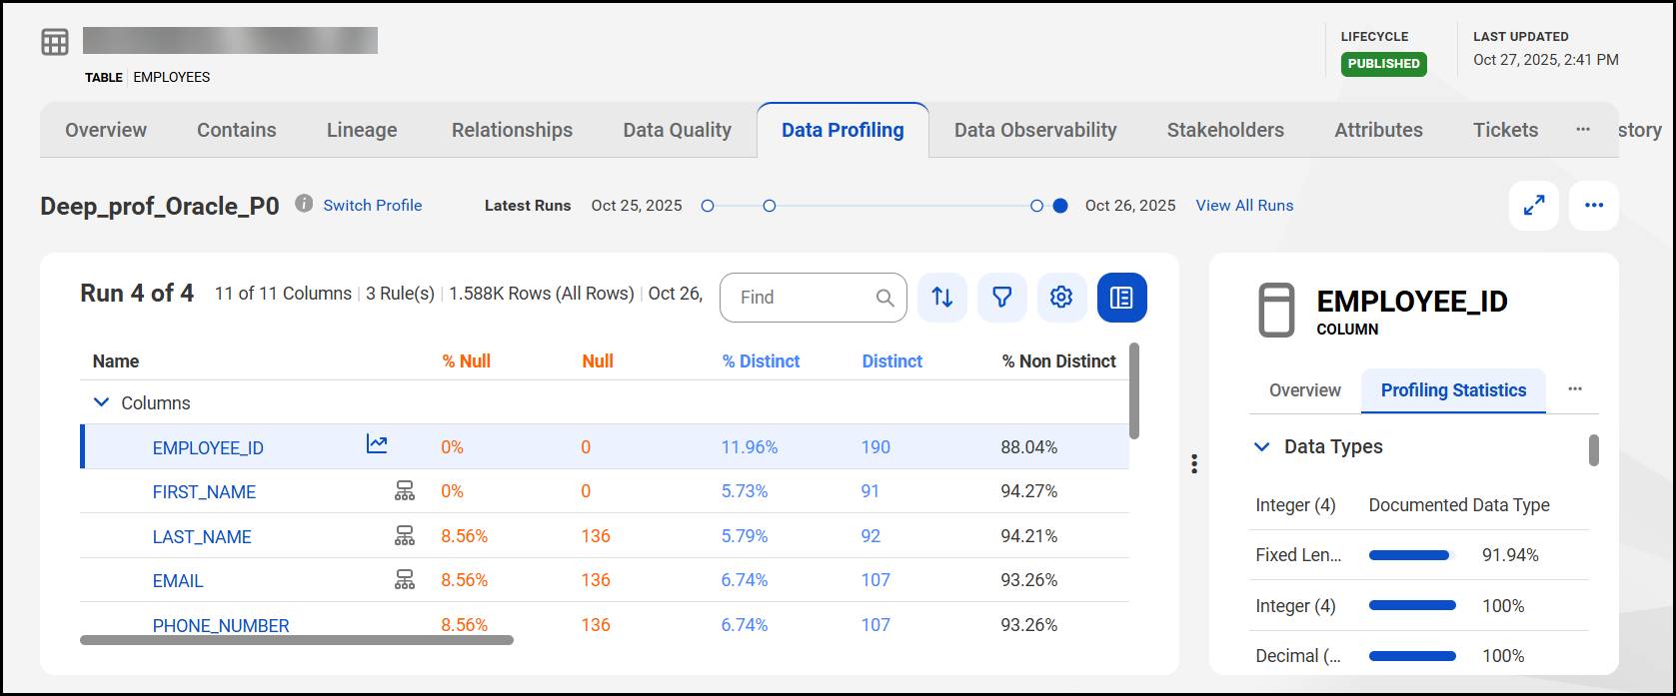Open the info icon next to Deep_prof_Oracle_P0
This screenshot has height=696, width=1676.
coord(304,204)
